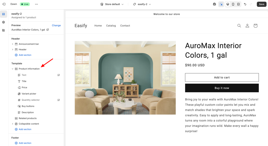
Task: Click the exit editor back icon
Action: click(4, 4)
